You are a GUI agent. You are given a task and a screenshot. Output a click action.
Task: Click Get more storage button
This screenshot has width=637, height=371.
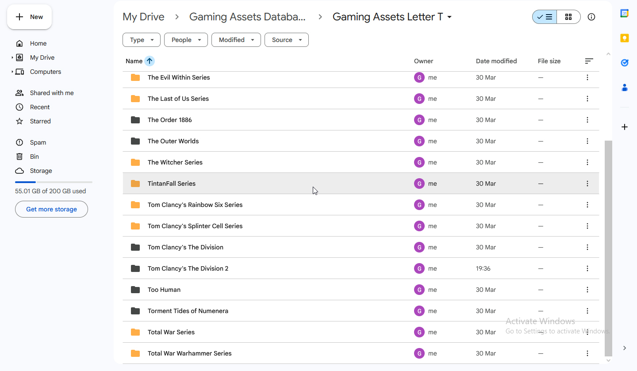click(x=51, y=209)
